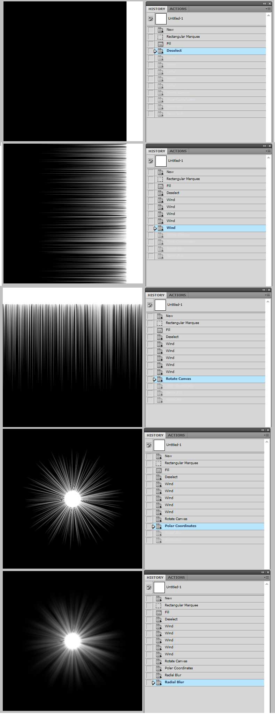275x714 pixels.
Task: Select the Polar Coordinates state in the bottom panel
Action: (178, 668)
